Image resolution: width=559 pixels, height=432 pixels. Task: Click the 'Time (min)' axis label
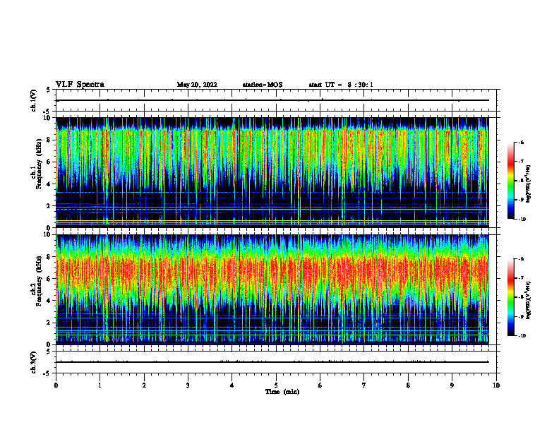point(282,392)
